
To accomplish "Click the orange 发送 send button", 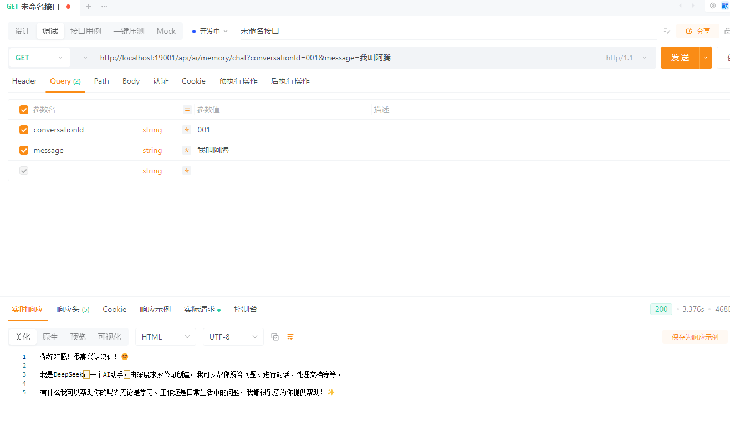I will [x=680, y=57].
